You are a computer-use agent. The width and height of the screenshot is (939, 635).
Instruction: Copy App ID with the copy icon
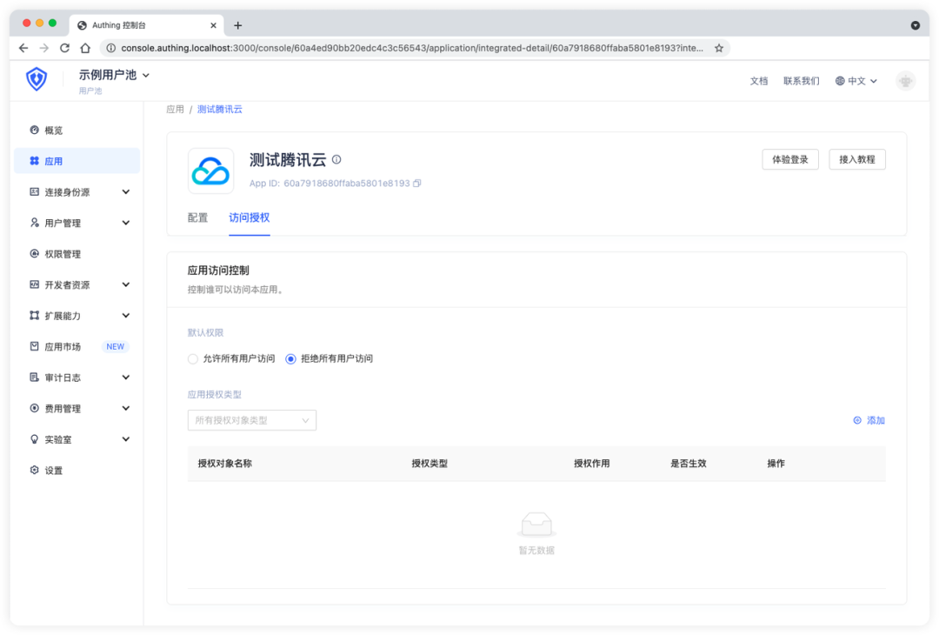[x=417, y=184]
